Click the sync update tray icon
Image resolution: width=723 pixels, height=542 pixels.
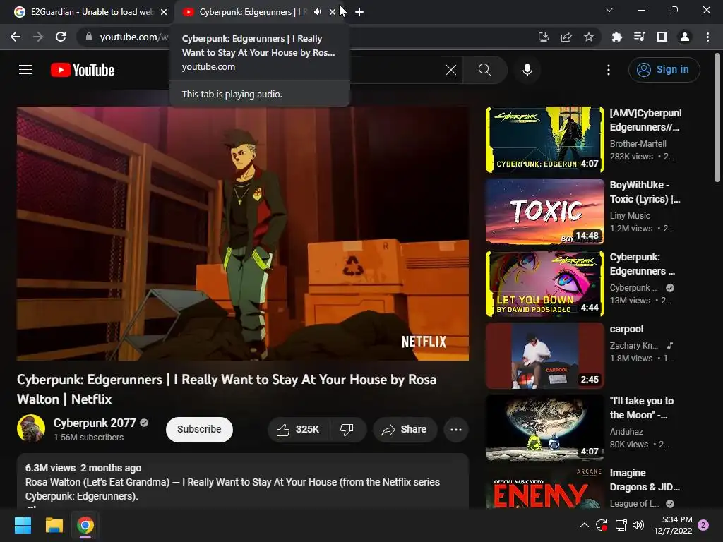pyautogui.click(x=602, y=525)
